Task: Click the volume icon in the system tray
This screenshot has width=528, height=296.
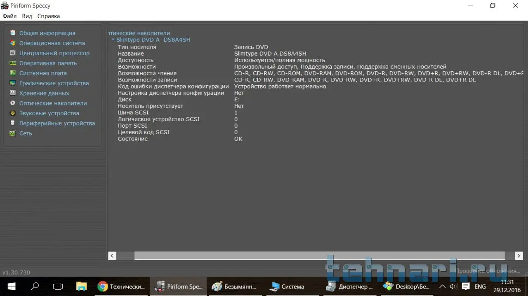Action: click(x=454, y=287)
